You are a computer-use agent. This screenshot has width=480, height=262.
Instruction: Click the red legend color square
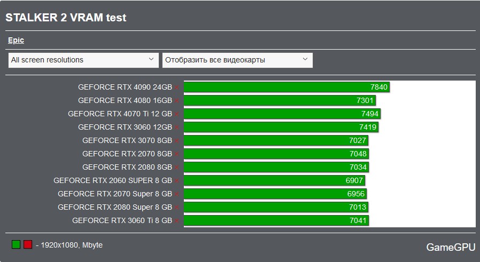point(28,244)
